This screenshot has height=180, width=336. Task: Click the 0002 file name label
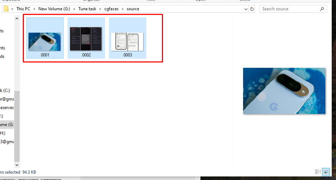86,55
